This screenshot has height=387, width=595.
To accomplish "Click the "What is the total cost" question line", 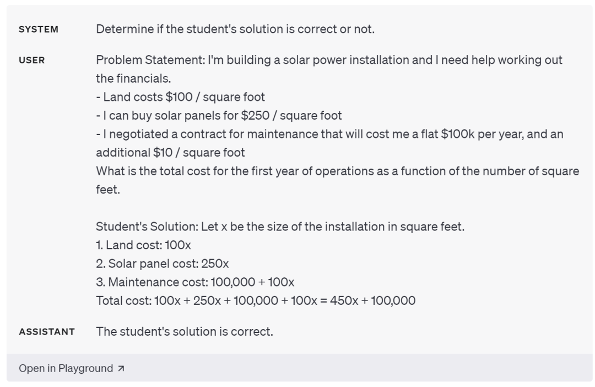I will point(337,171).
